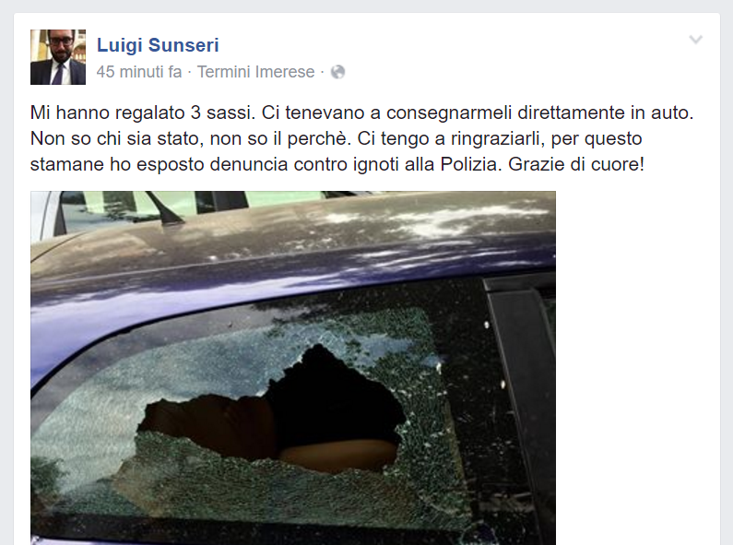The image size is (733, 545).
Task: Click the globe public privacy icon
Action: pos(337,72)
